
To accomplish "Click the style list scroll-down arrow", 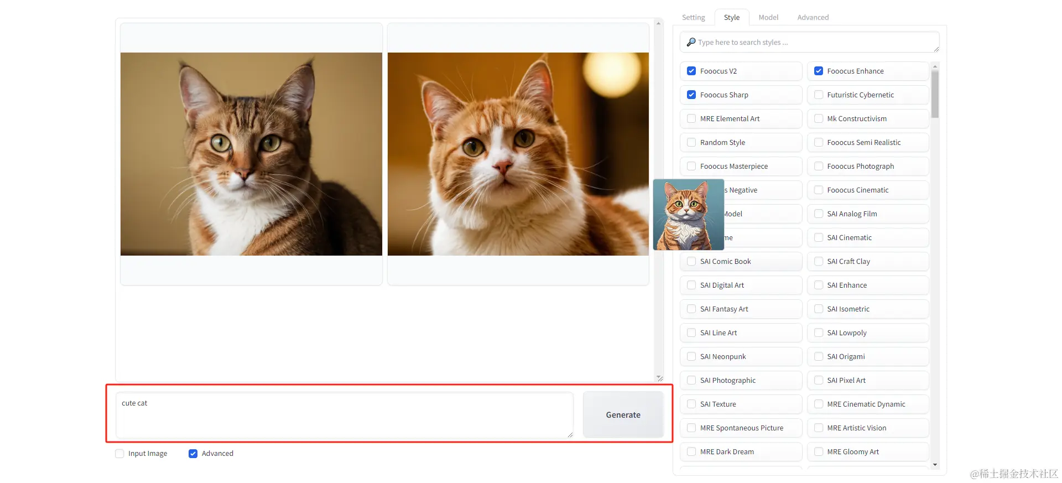I will [935, 465].
